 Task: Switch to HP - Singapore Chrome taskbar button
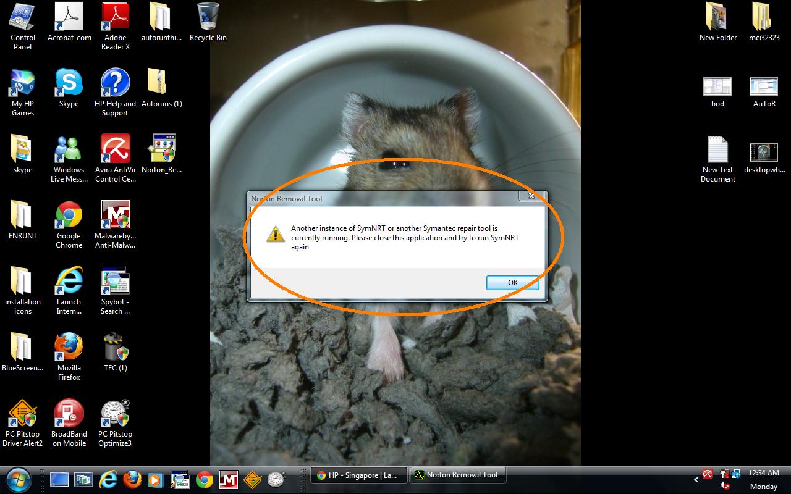click(359, 475)
